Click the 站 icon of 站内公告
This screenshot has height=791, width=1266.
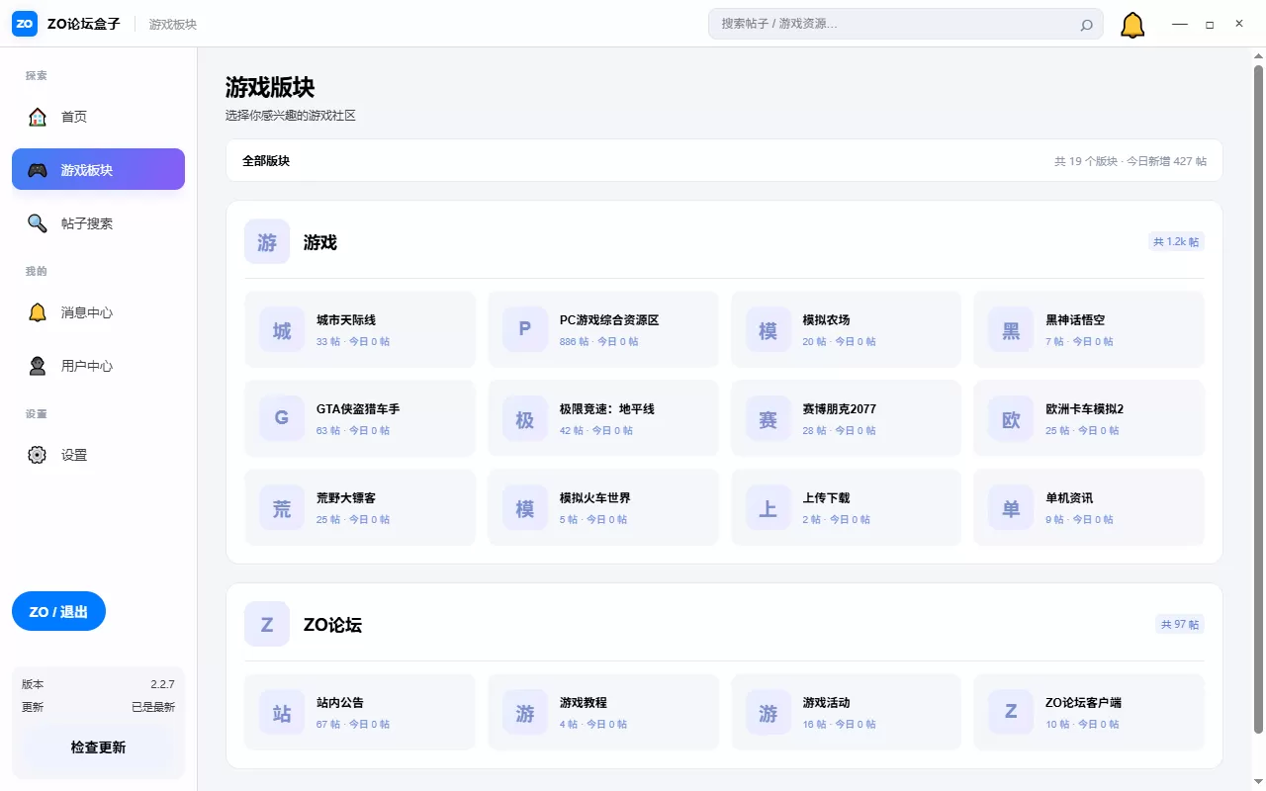(x=282, y=713)
